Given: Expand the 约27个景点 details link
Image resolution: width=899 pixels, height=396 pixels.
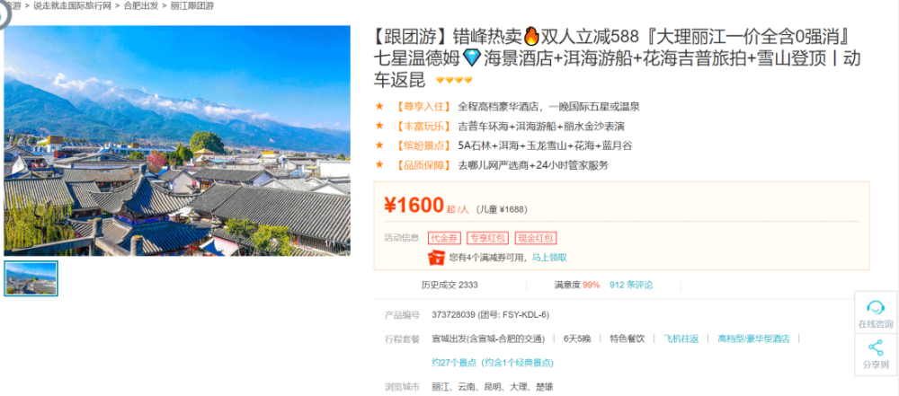Looking at the screenshot, I should click(493, 363).
